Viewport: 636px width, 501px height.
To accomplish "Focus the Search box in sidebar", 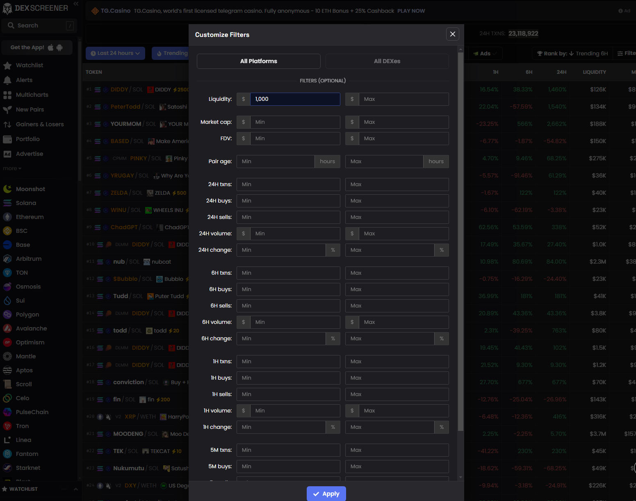I will pyautogui.click(x=39, y=25).
